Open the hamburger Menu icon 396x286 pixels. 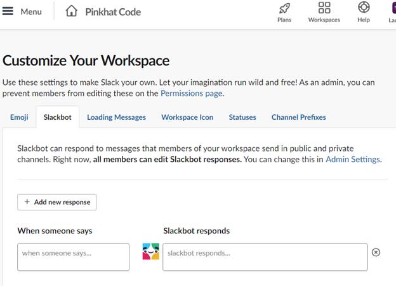(x=8, y=11)
